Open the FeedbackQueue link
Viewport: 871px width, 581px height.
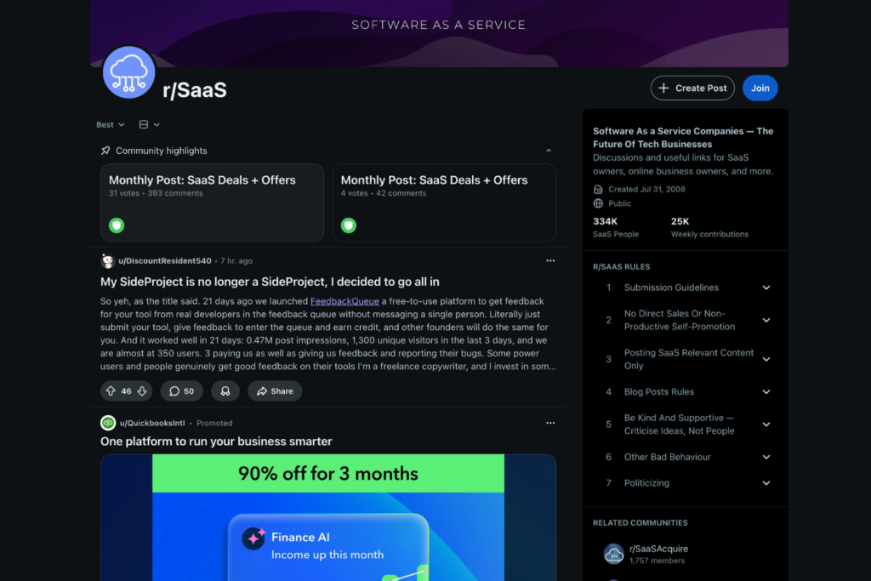[x=344, y=300]
